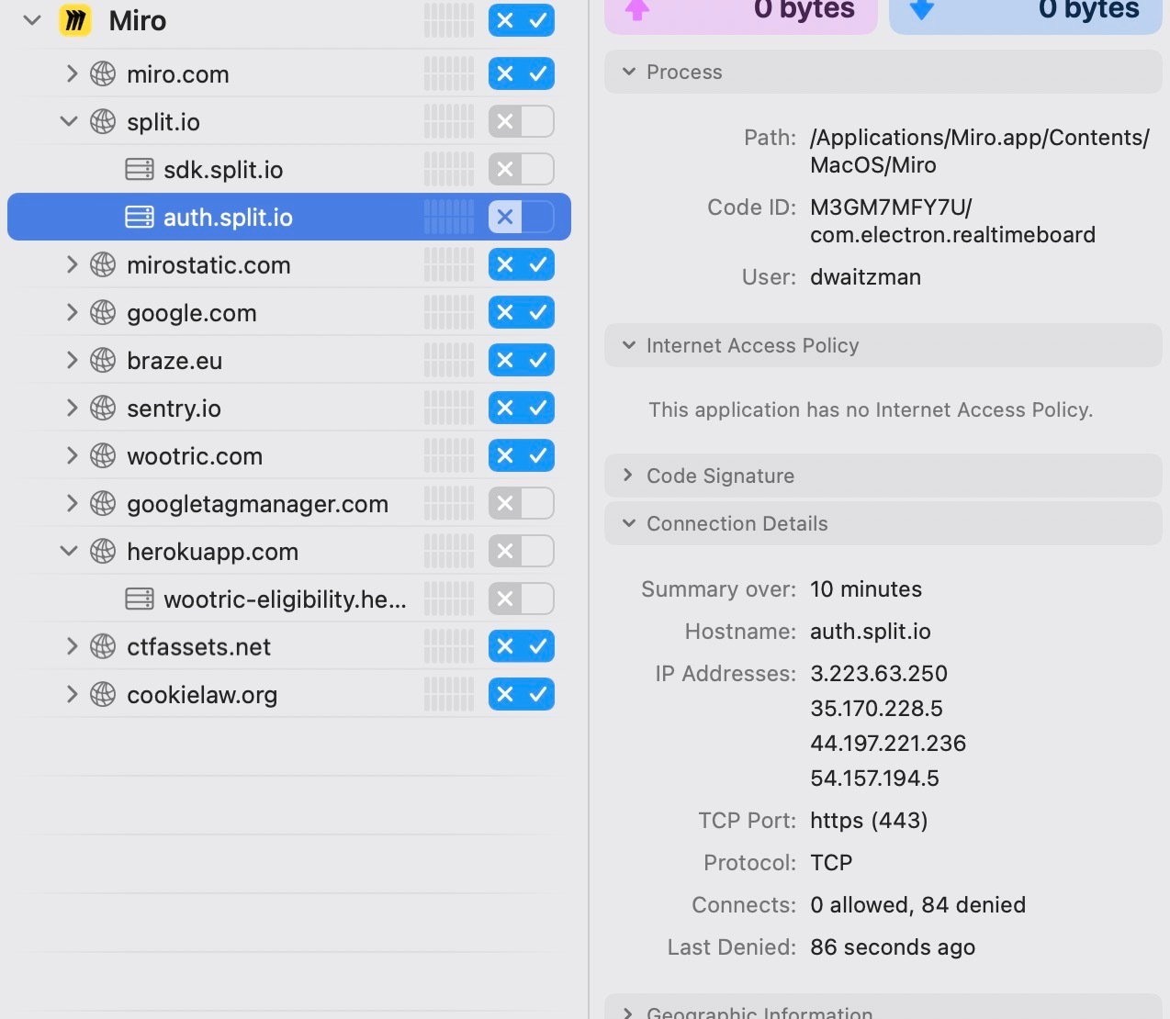Viewport: 1170px width, 1019px height.
Task: Click globe icon next to google.com
Action: [103, 312]
